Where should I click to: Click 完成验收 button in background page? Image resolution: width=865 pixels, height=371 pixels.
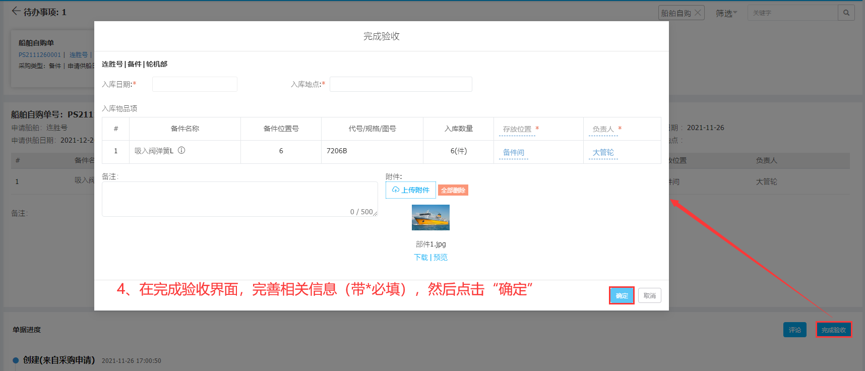tap(834, 330)
